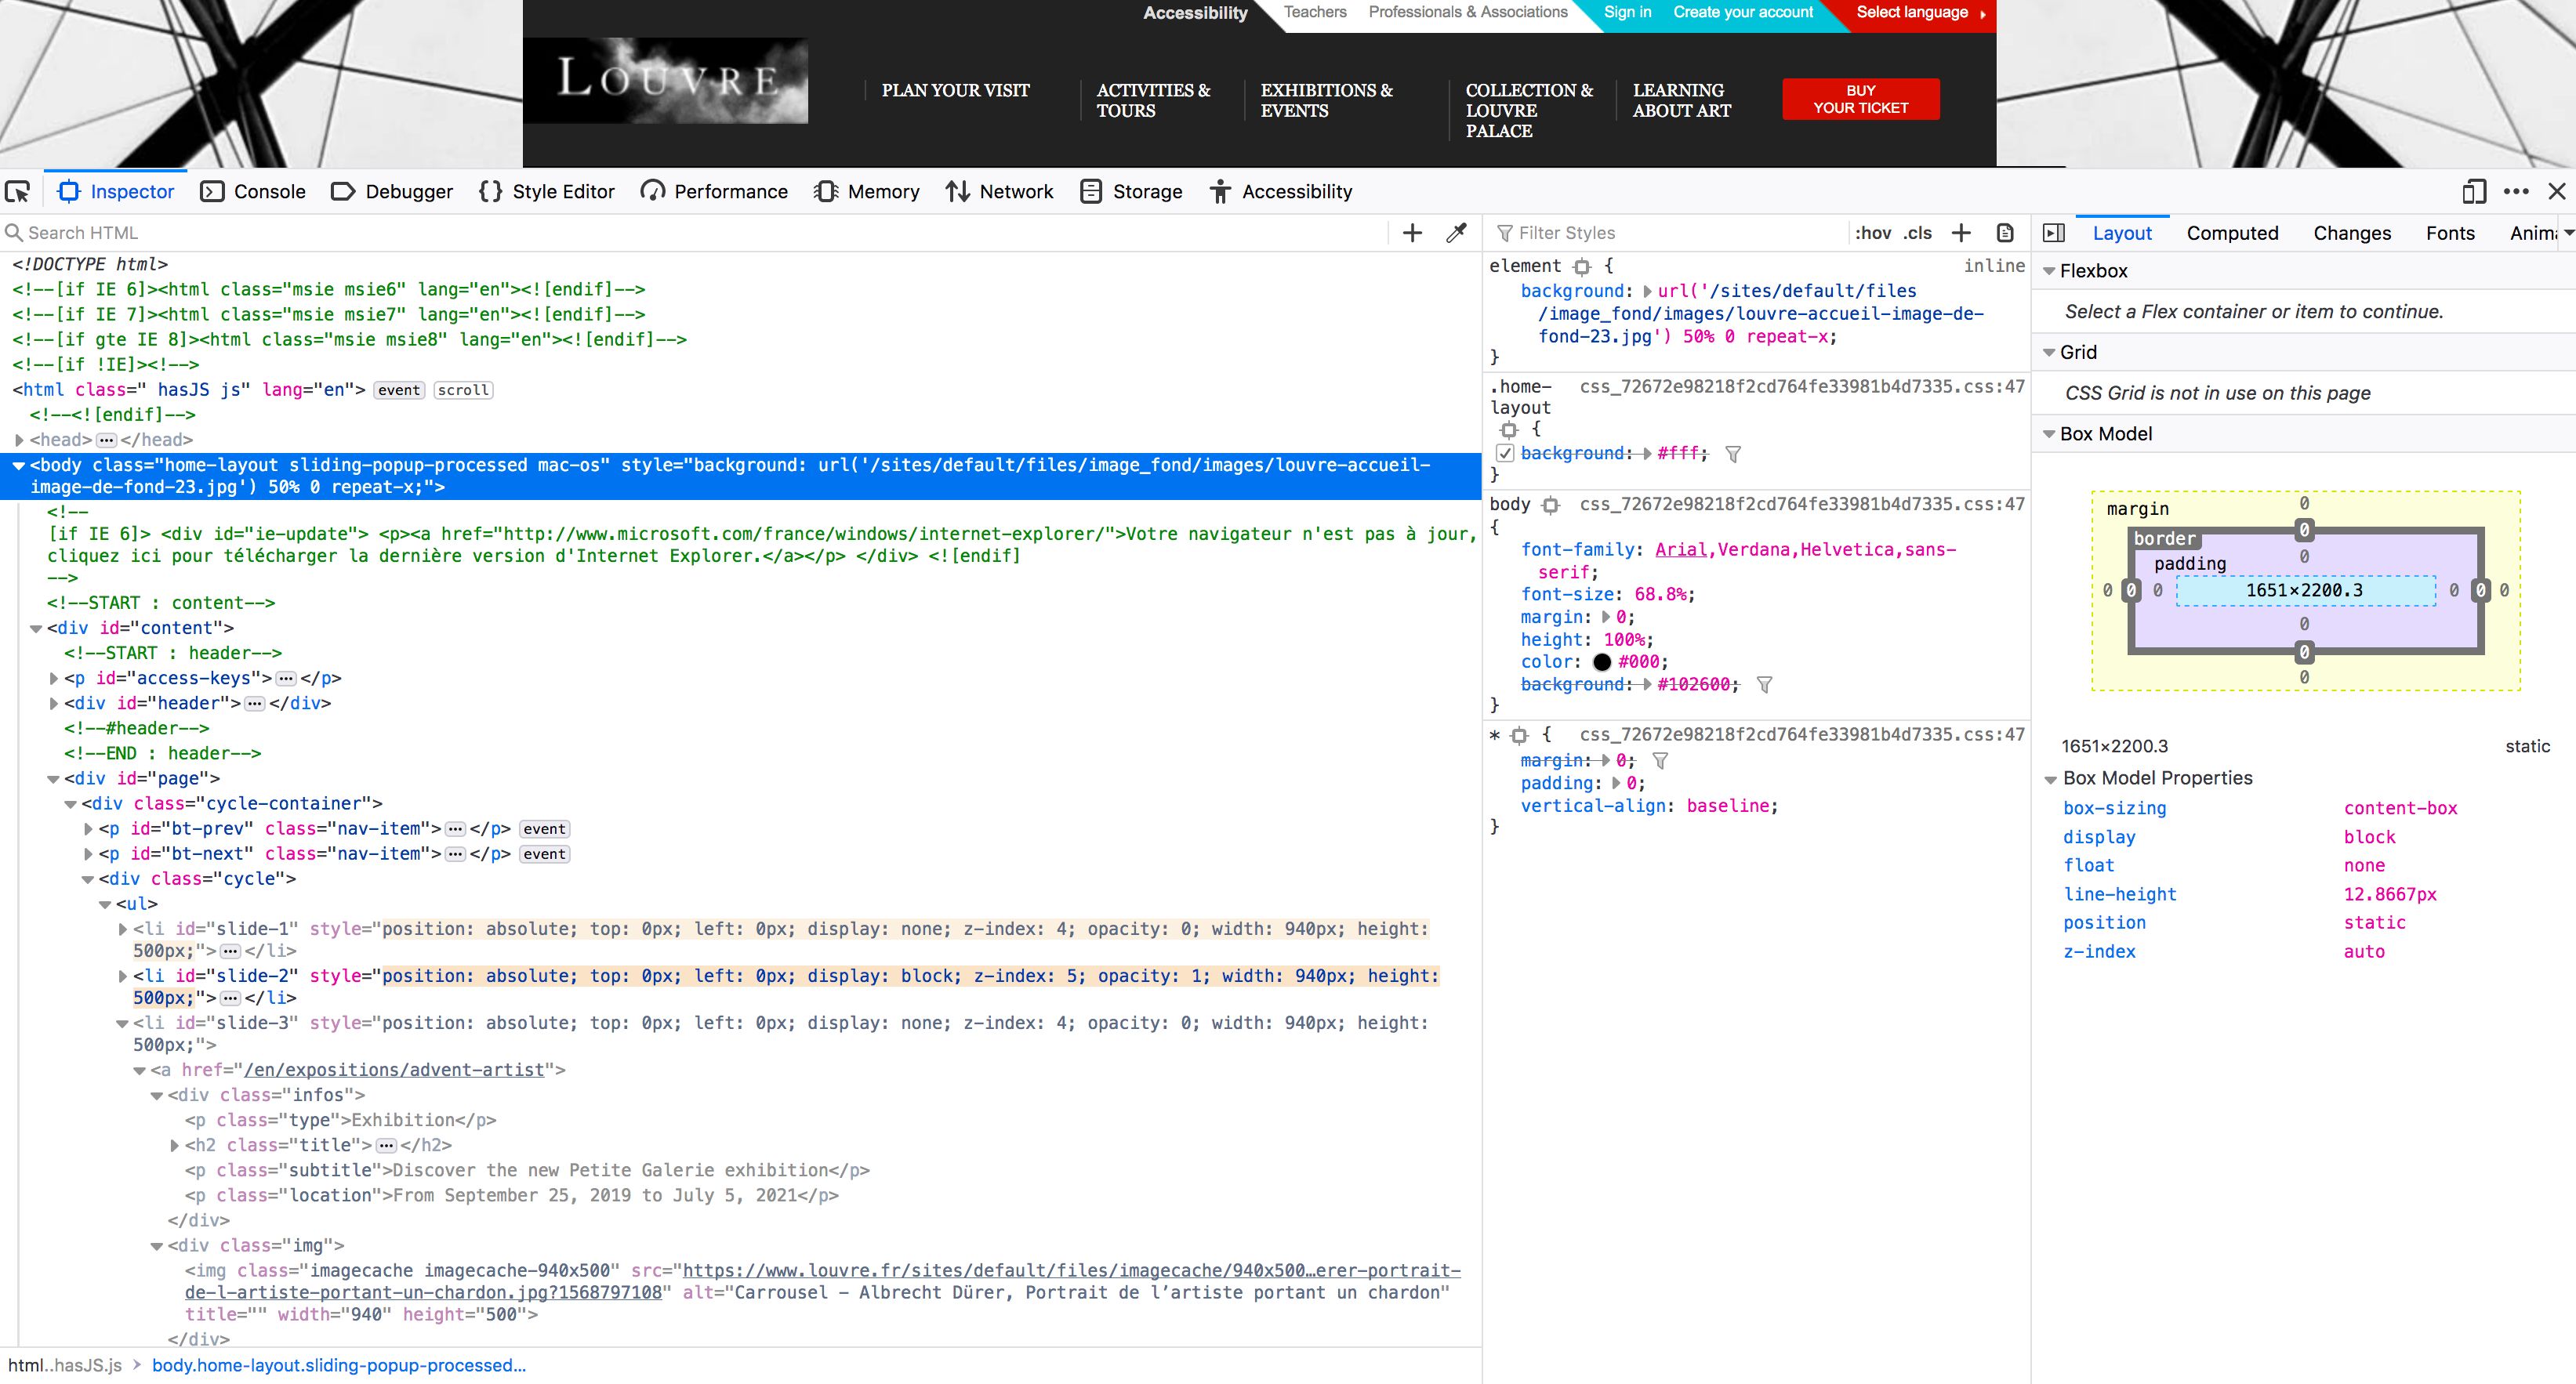The height and width of the screenshot is (1384, 2576).
Task: Collapse the Box Model section
Action: (2049, 434)
